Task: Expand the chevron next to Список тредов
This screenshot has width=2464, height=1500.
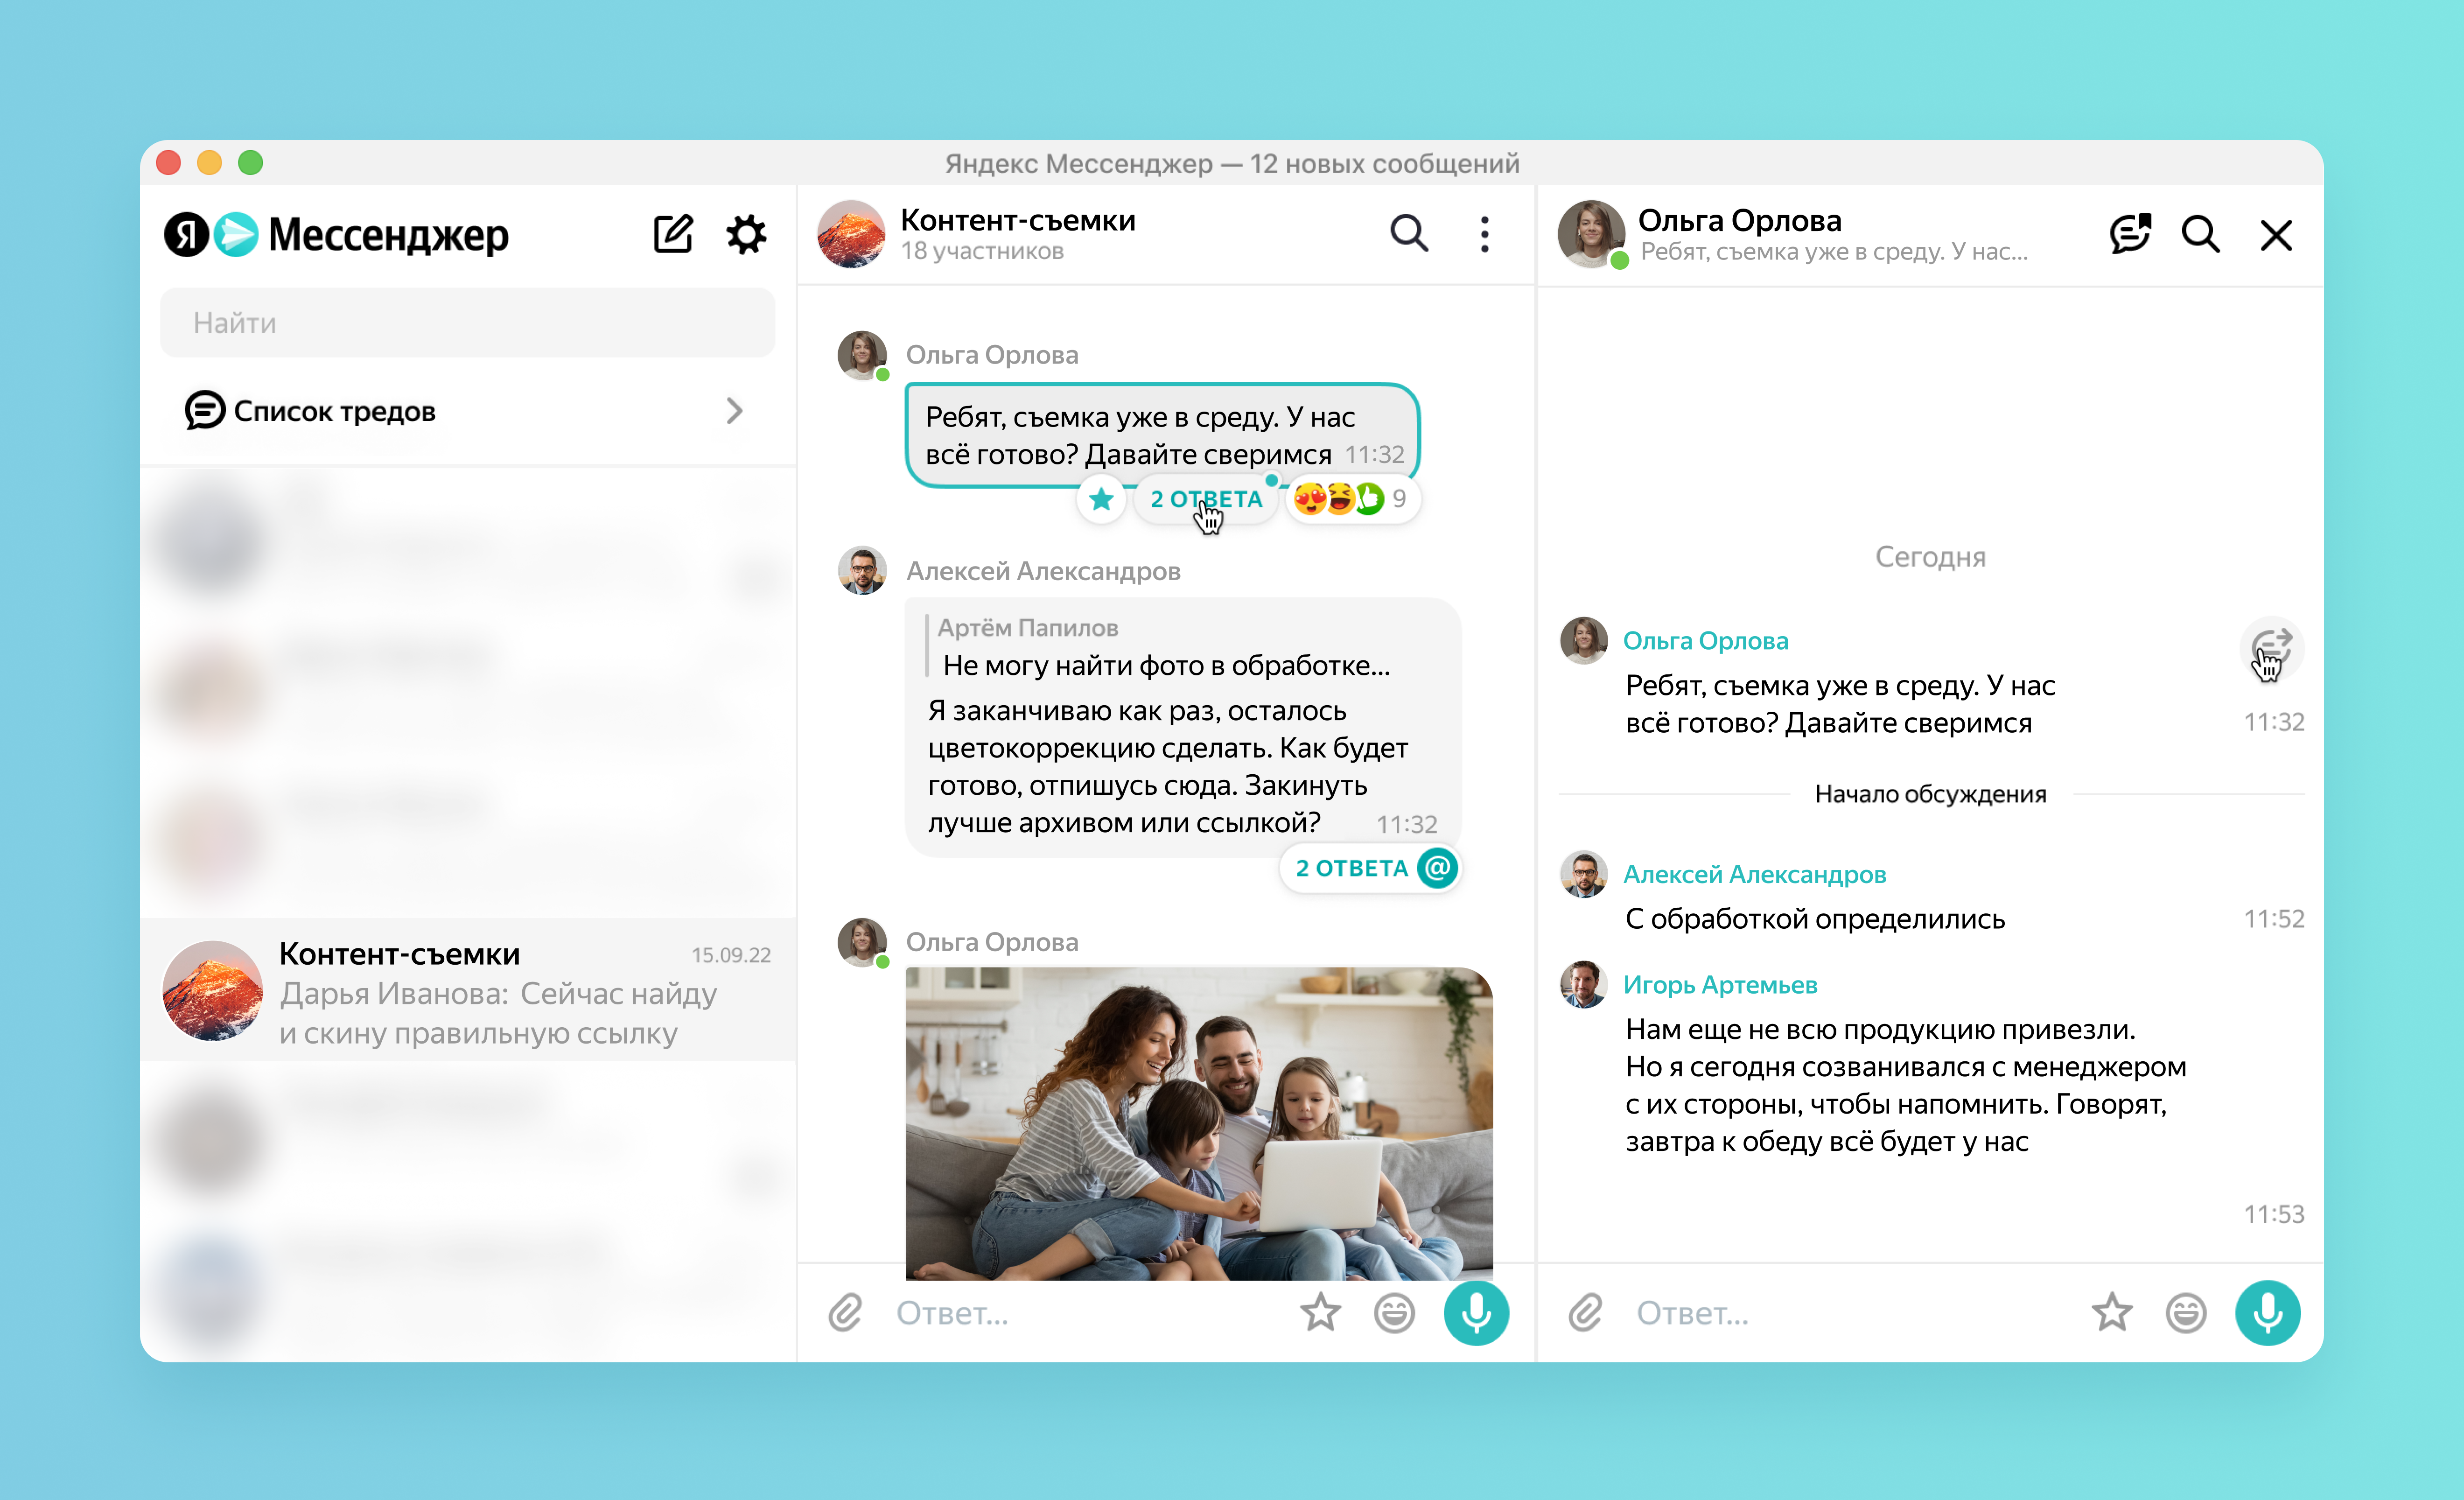Action: 735,411
